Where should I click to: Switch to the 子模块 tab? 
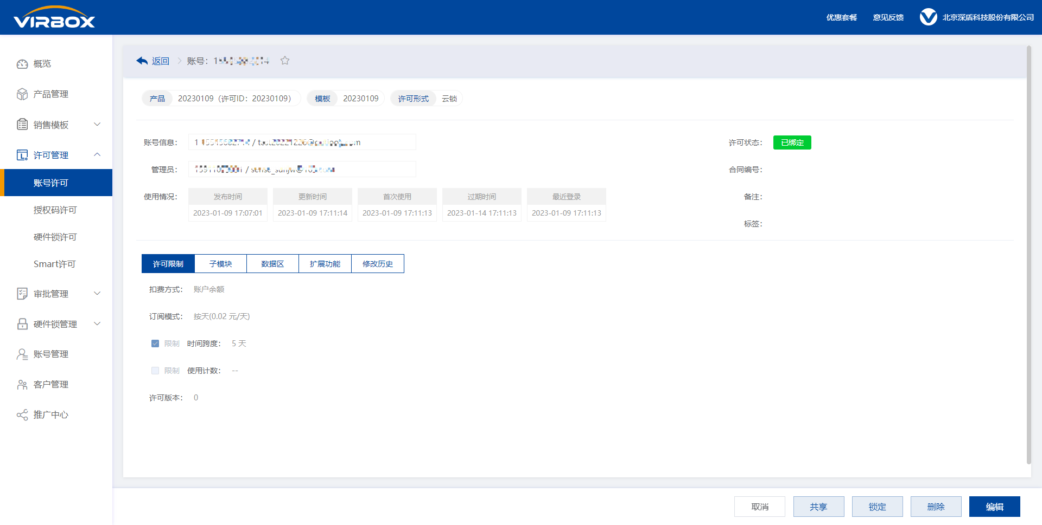220,264
